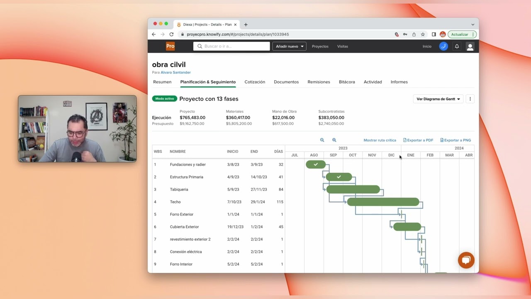531x299 pixels.
Task: Select the Tabiqueria Gantt bar
Action: [x=353, y=189]
